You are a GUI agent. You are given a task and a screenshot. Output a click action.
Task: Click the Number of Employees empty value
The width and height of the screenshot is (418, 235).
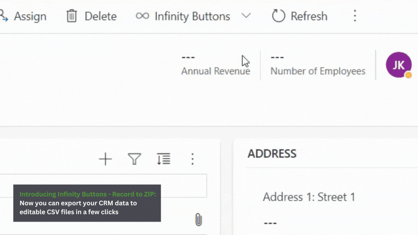(x=277, y=57)
